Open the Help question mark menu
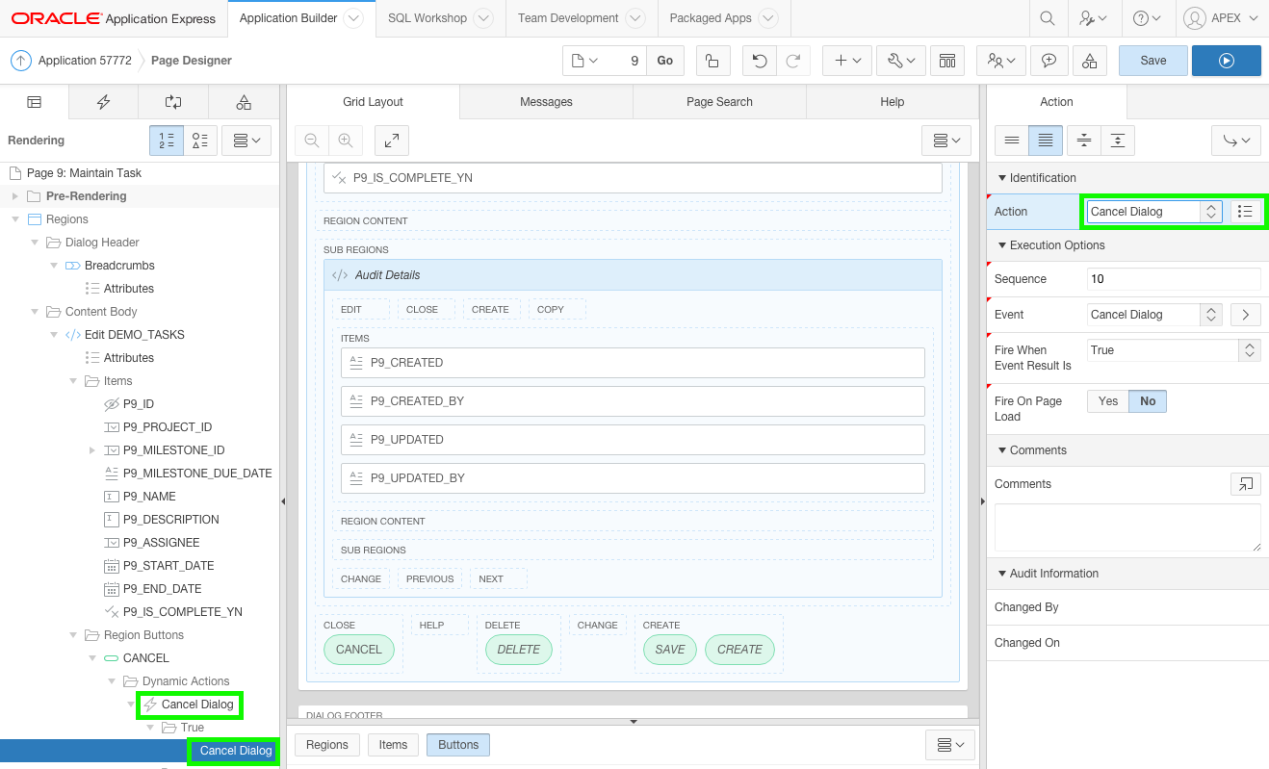Screen dimensions: 1269x769 [x=1146, y=18]
